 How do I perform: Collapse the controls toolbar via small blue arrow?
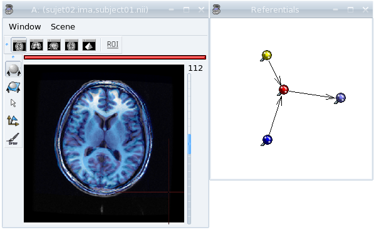(13, 57)
